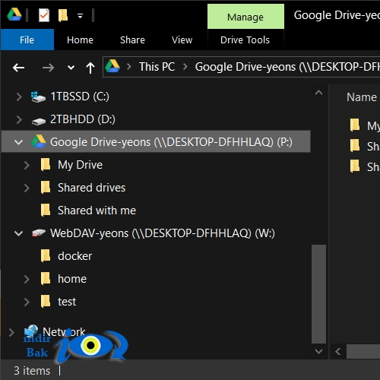Image resolution: width=380 pixels, height=380 pixels.
Task: Select Network in the navigation tree
Action: 64,332
